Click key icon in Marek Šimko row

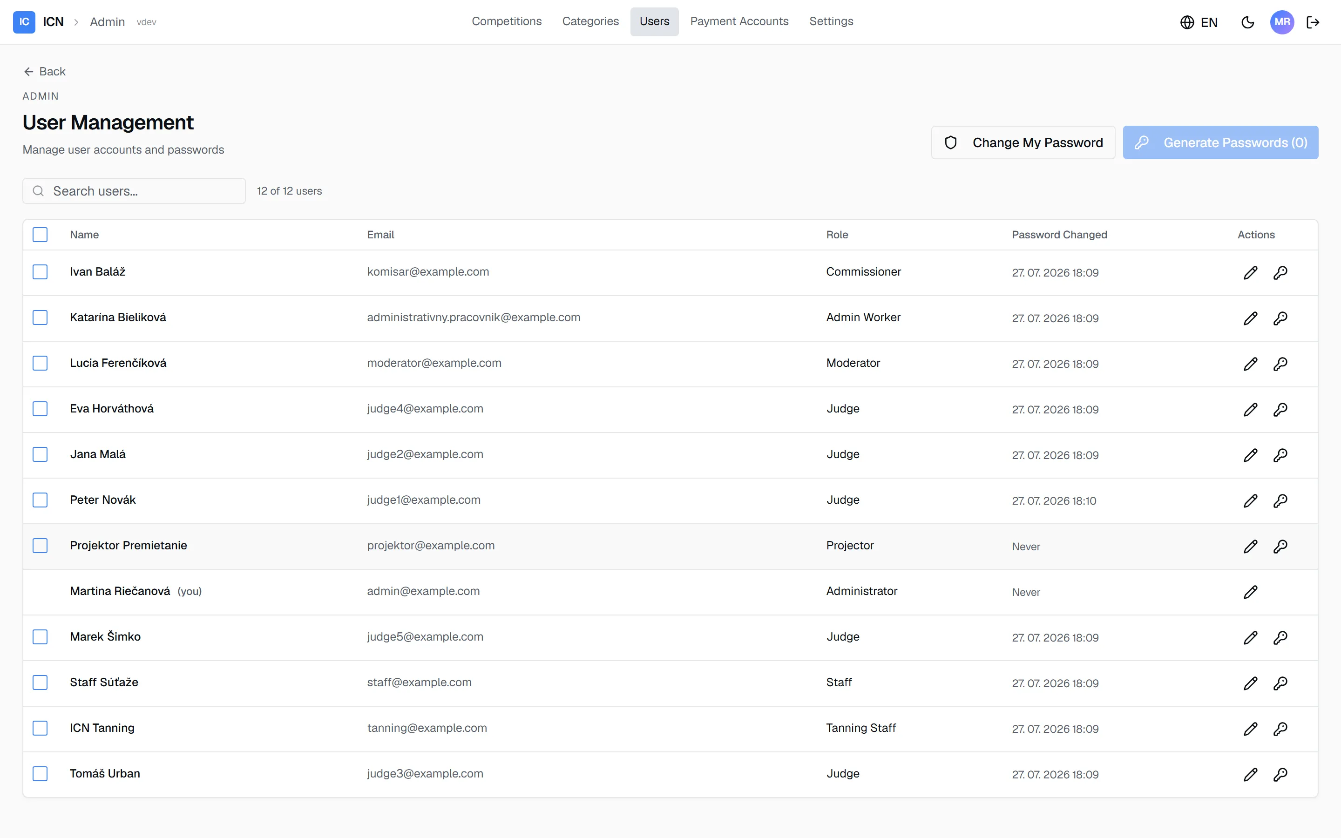point(1280,637)
